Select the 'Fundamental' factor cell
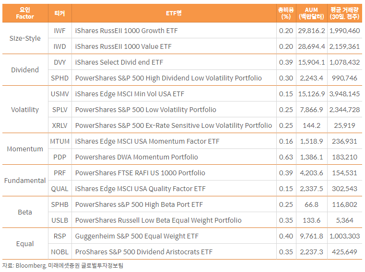The width and height of the screenshot is (365, 272). pyautogui.click(x=25, y=181)
